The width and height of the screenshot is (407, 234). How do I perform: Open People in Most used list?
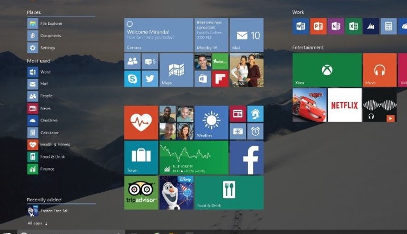pyautogui.click(x=40, y=96)
